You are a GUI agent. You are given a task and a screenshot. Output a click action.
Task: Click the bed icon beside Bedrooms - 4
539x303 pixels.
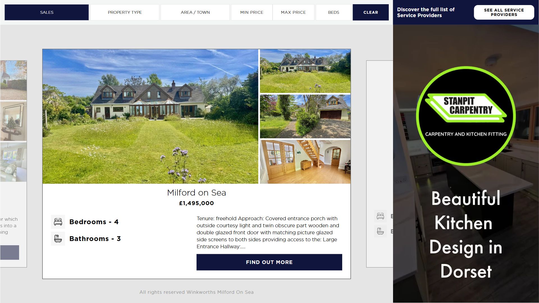tap(58, 222)
